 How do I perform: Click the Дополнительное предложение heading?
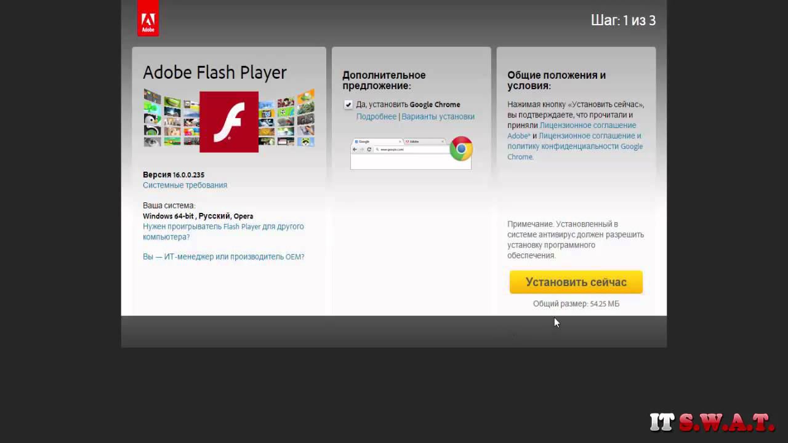click(x=384, y=81)
